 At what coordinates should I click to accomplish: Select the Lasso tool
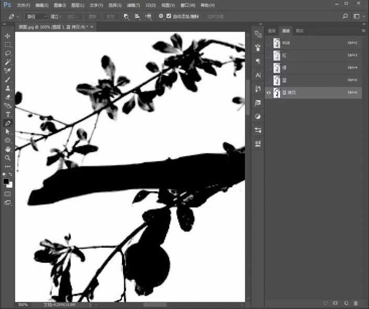(x=8, y=53)
